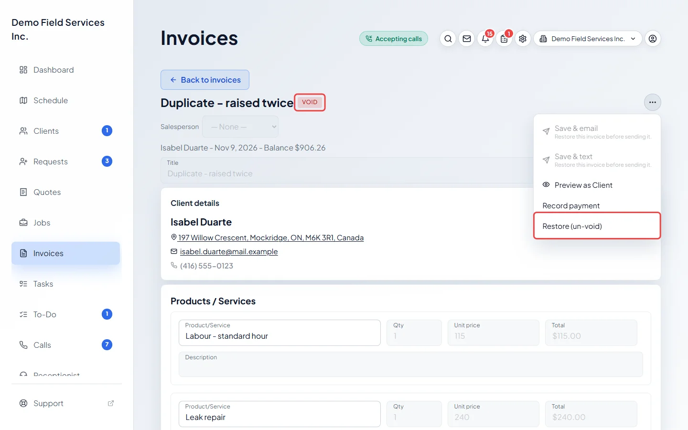Click the VOID status badge

[310, 102]
